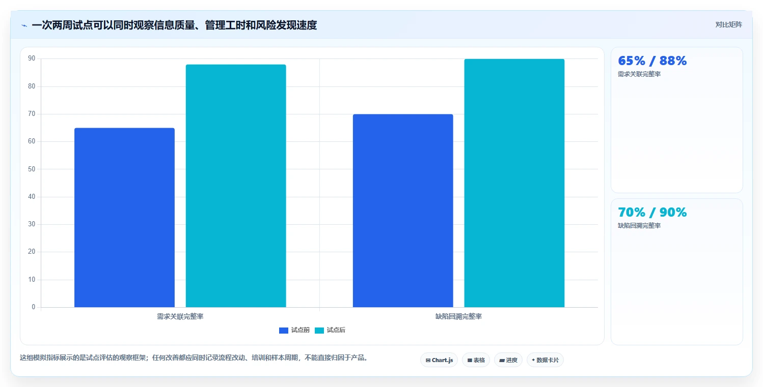Click the 70% / 90% metric value

(x=652, y=213)
